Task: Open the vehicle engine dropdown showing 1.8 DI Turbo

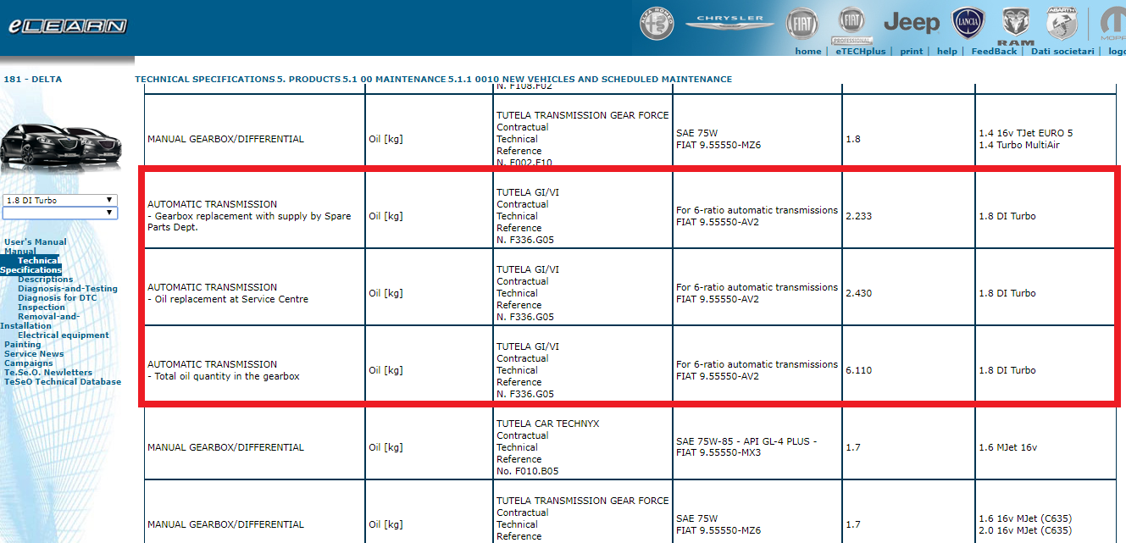Action: click(59, 201)
